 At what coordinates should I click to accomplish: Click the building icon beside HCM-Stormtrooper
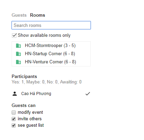tap(18, 46)
